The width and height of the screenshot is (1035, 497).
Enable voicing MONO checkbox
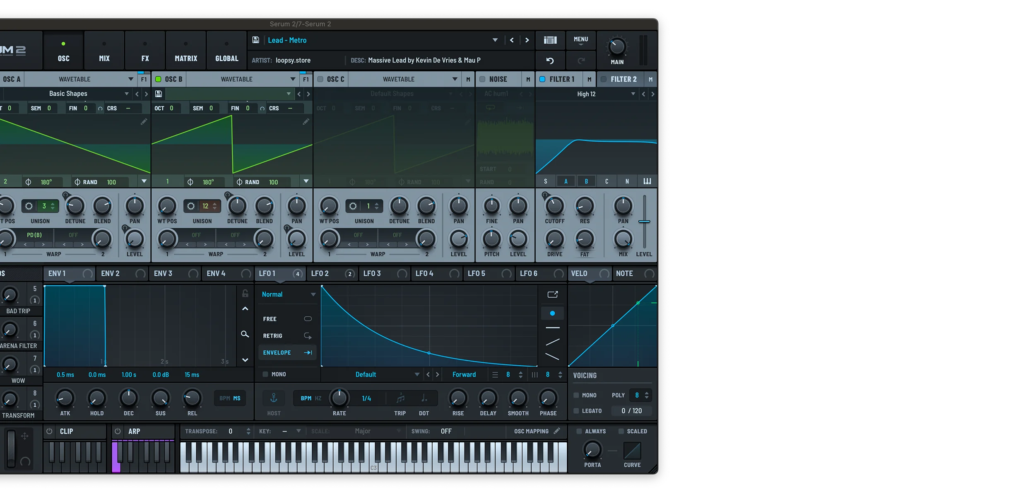pyautogui.click(x=576, y=395)
